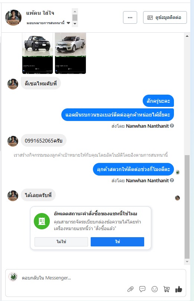
Task: Send a thumbs-up like
Action: click(x=179, y=289)
